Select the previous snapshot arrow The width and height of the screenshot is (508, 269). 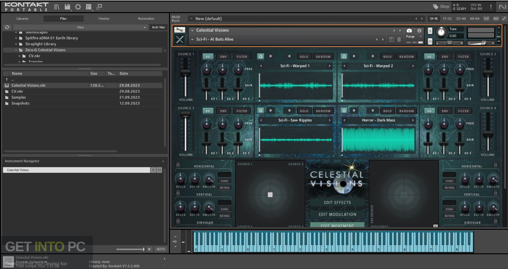click(x=377, y=39)
